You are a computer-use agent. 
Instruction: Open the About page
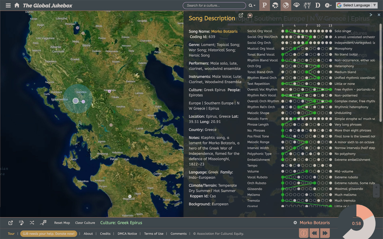tap(88, 234)
